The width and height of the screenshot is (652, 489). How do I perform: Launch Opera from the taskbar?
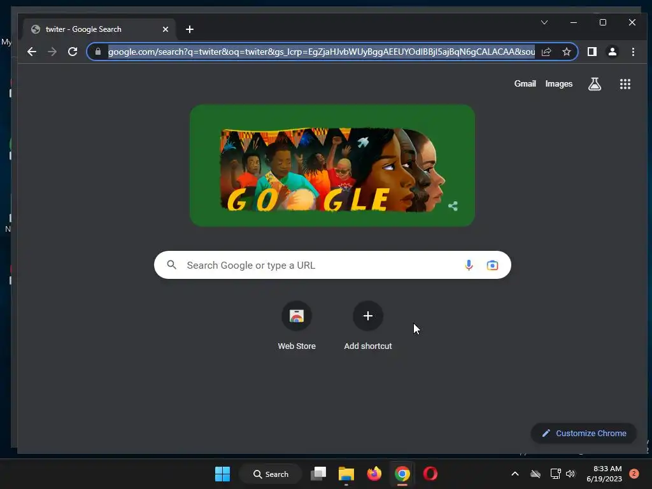tap(430, 474)
